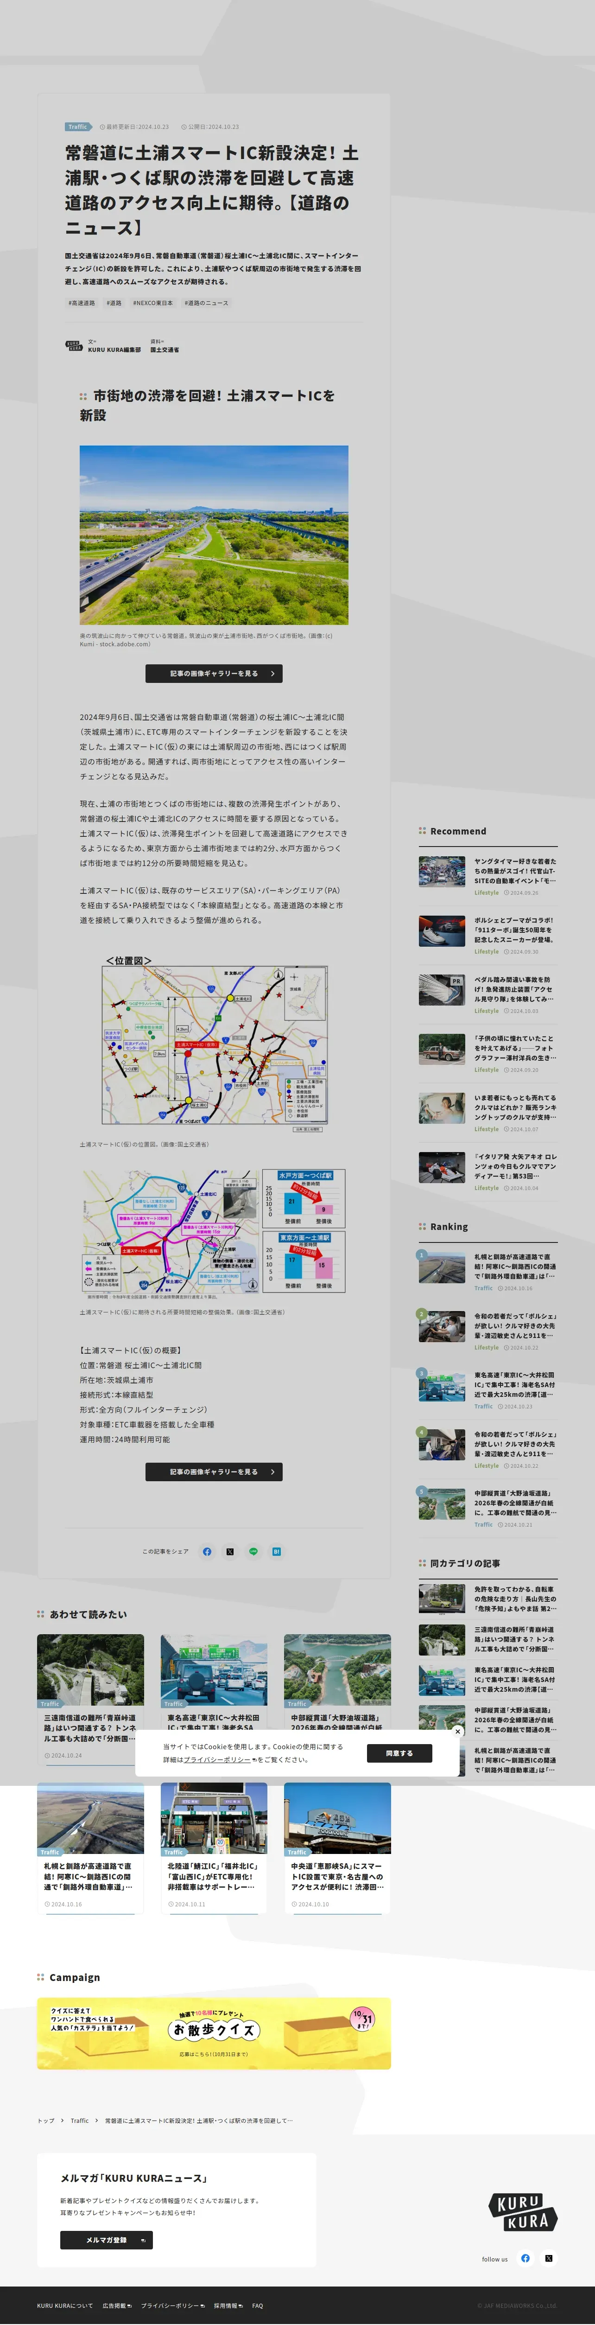595x2325 pixels.
Task: Open FAQ footer link
Action: pyautogui.click(x=258, y=2305)
